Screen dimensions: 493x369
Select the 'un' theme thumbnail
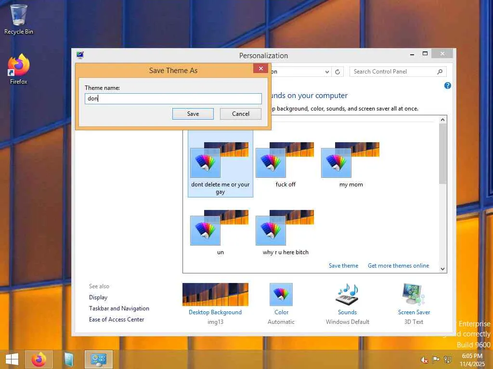click(x=220, y=228)
